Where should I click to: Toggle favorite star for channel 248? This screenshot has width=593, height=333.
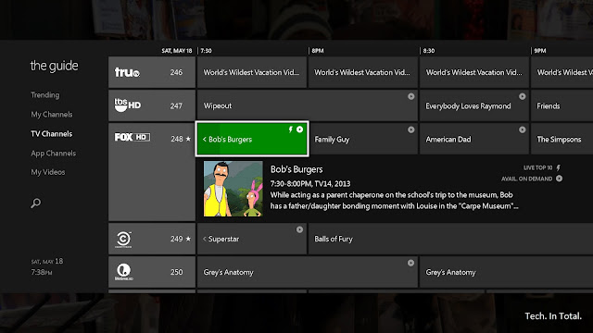click(188, 139)
